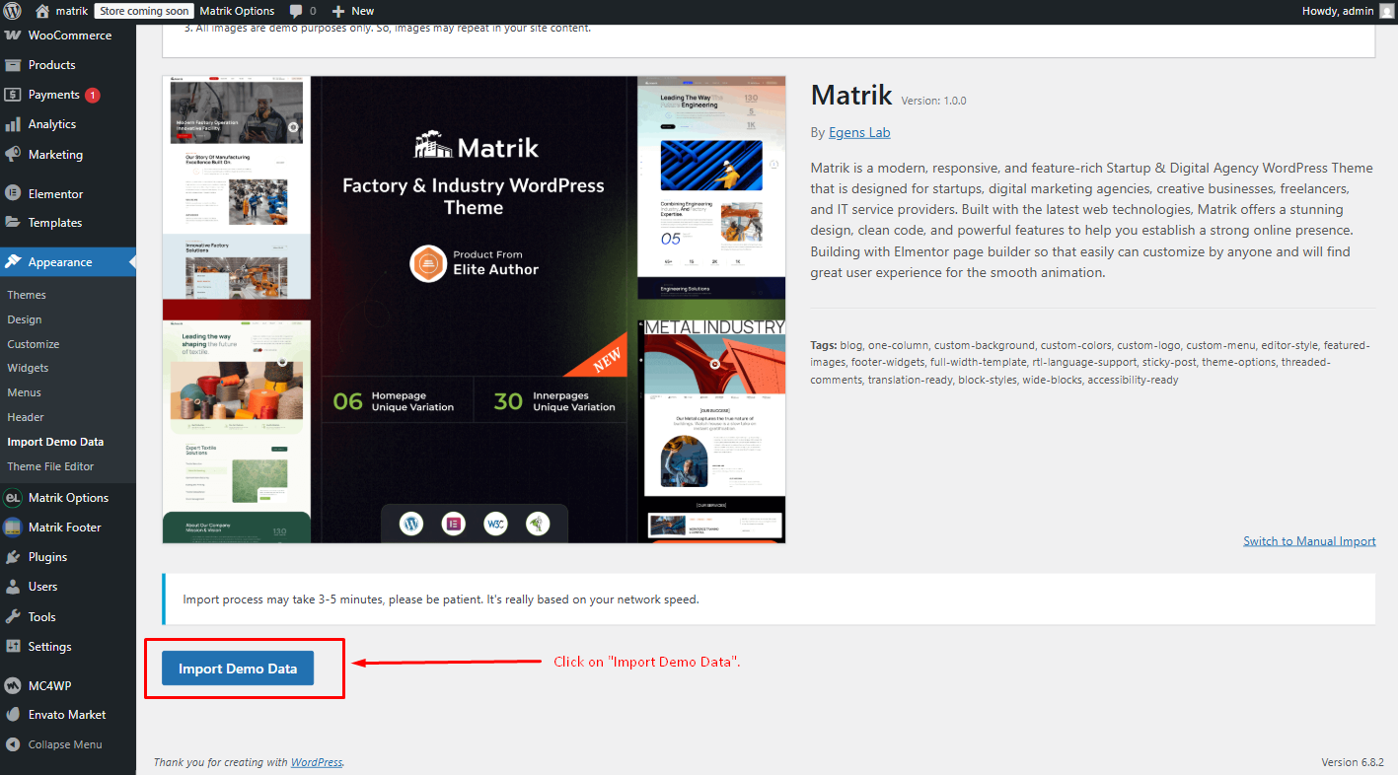This screenshot has width=1398, height=775.
Task: Switch to Manual Import link
Action: pos(1309,541)
